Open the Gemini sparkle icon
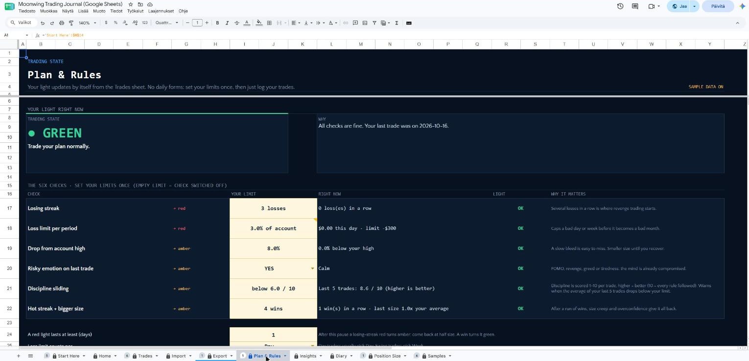 click(742, 6)
